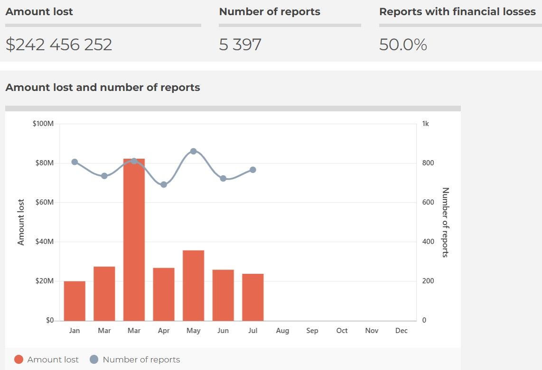Select the July amount lost bar

pos(253,297)
